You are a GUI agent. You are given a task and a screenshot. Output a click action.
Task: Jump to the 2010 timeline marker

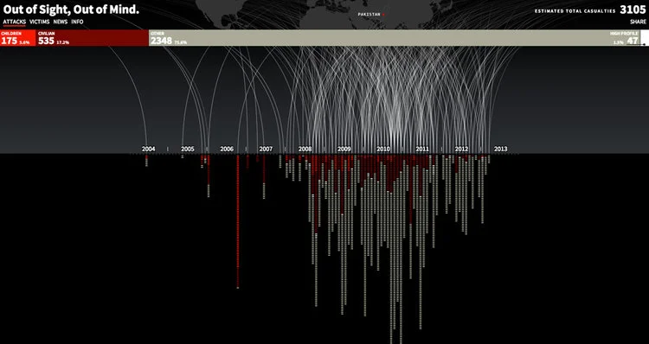pos(383,149)
